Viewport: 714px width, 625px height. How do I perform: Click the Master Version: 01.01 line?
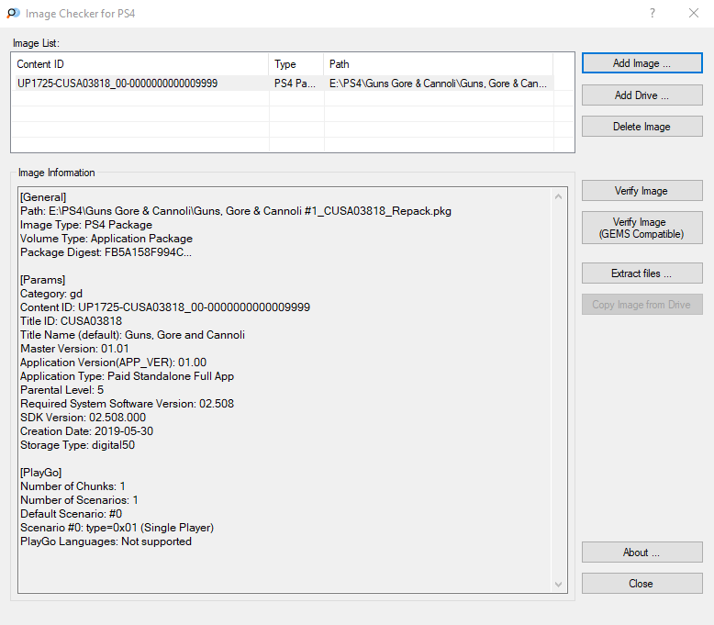(x=74, y=349)
